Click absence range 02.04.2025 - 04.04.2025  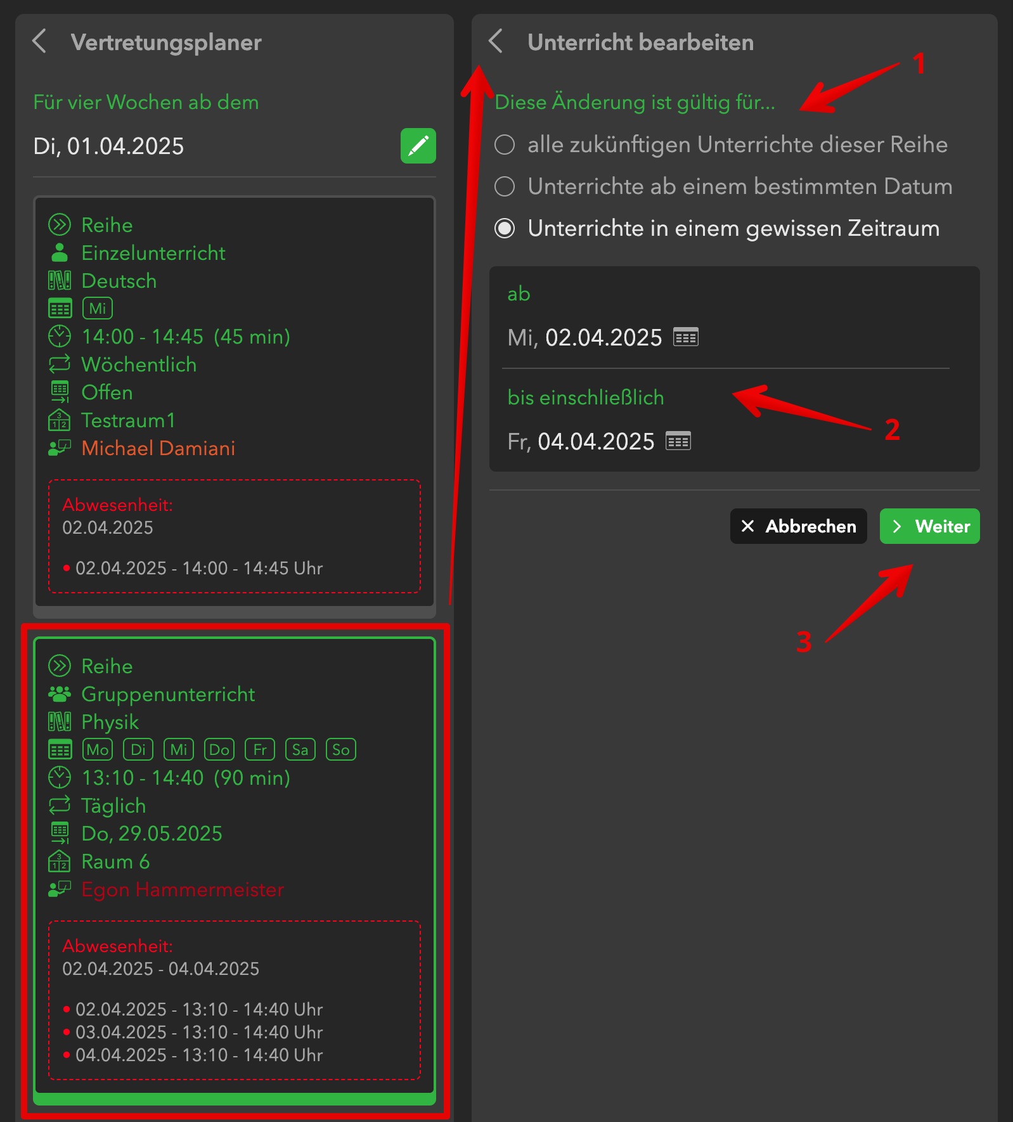[x=161, y=969]
